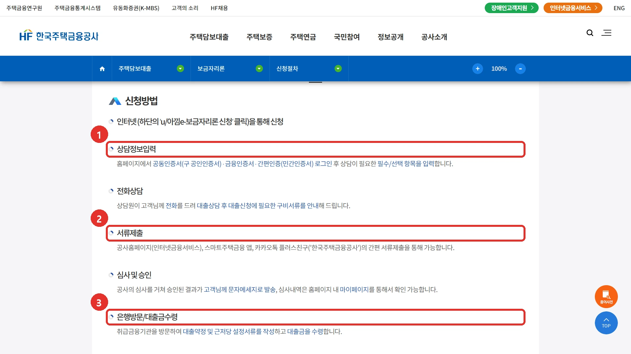This screenshot has height=354, width=631.
Task: Click the 심사 및 승인 step heading
Action: (134, 275)
